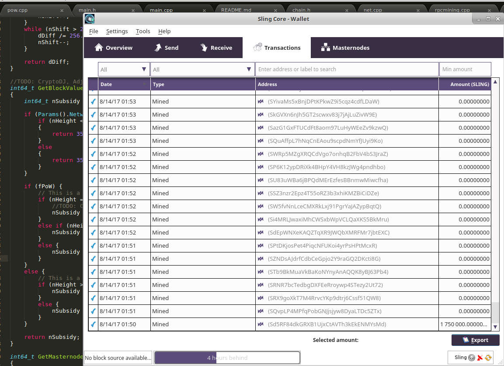The width and height of the screenshot is (504, 366).
Task: Click the mined icon beside address SkGVXn6nJh
Action: point(261,114)
